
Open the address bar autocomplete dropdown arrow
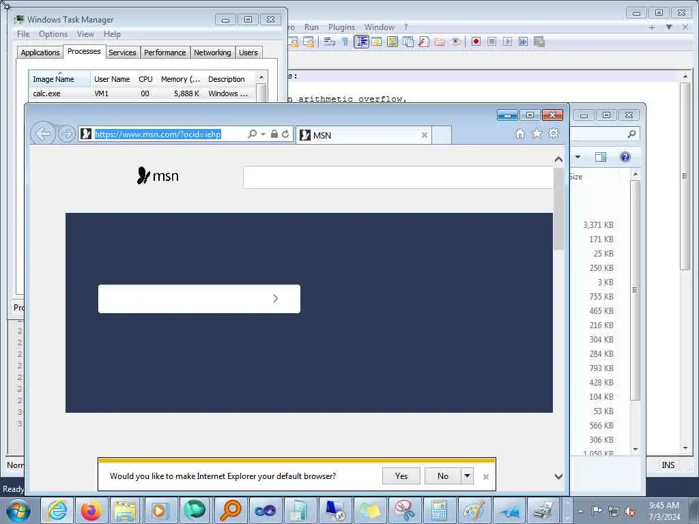point(263,134)
